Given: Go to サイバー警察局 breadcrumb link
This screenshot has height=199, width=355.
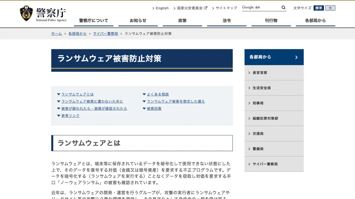Looking at the screenshot, I should [106, 34].
